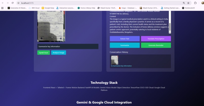Open Google Keep bookmark
The image size is (204, 106).
[48, 8]
